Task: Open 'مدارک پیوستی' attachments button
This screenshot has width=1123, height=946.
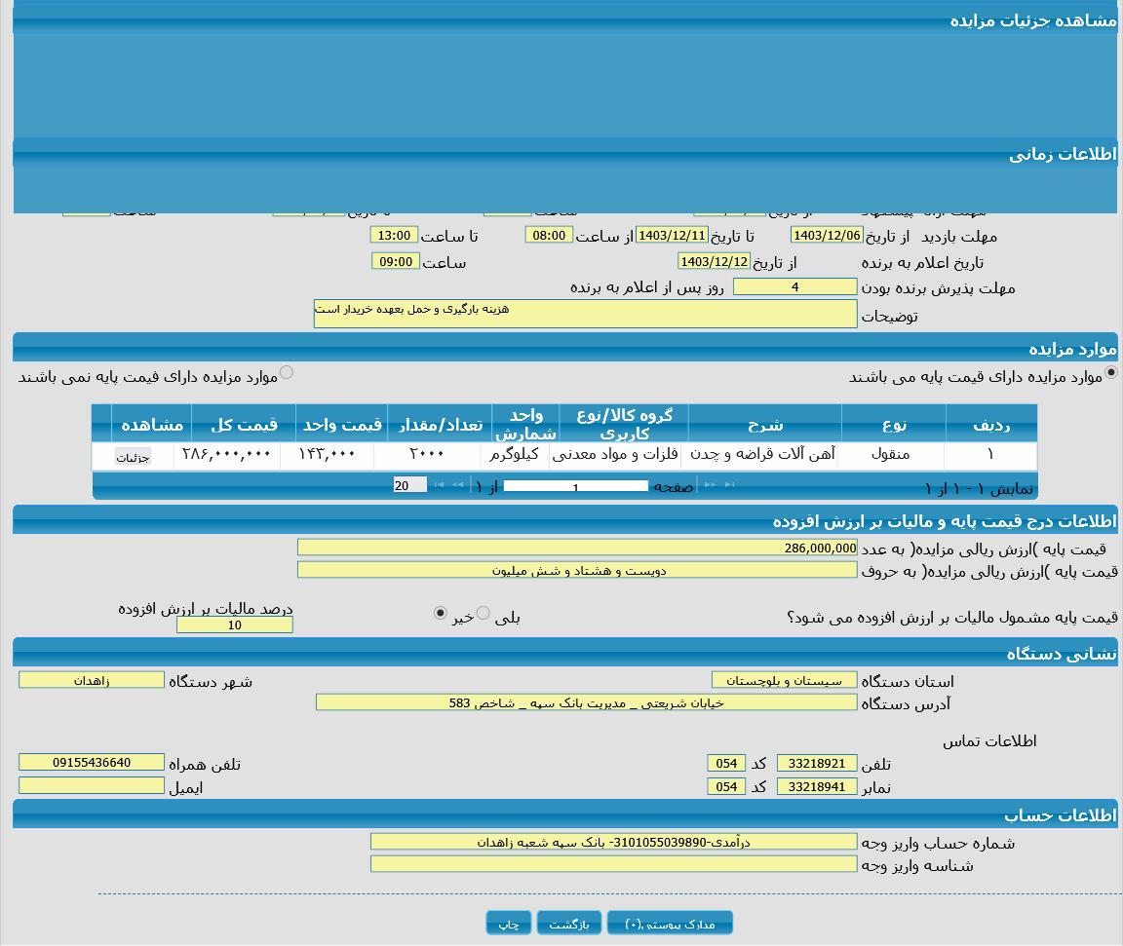Action: click(x=670, y=924)
